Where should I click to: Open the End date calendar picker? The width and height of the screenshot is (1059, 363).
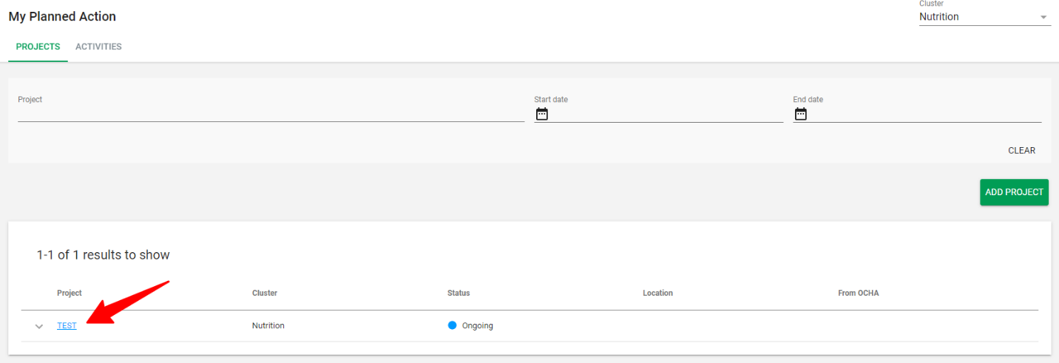pos(801,114)
